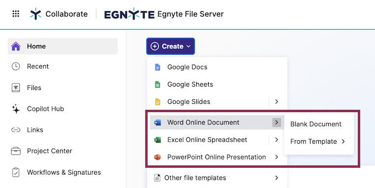
Task: Click the Egnyte File Server title
Action: pyautogui.click(x=190, y=14)
